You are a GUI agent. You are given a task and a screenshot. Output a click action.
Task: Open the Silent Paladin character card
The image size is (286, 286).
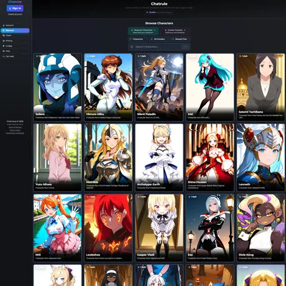tap(159, 87)
